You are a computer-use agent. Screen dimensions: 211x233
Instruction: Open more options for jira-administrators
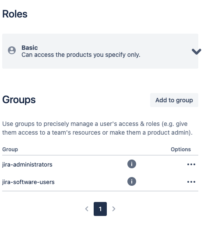(191, 164)
